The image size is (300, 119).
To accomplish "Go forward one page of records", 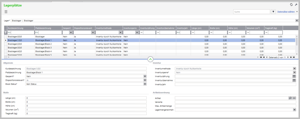I will point(291,57).
